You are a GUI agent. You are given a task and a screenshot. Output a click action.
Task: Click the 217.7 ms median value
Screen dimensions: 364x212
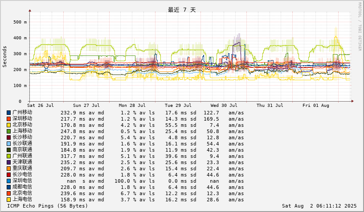click(73, 119)
